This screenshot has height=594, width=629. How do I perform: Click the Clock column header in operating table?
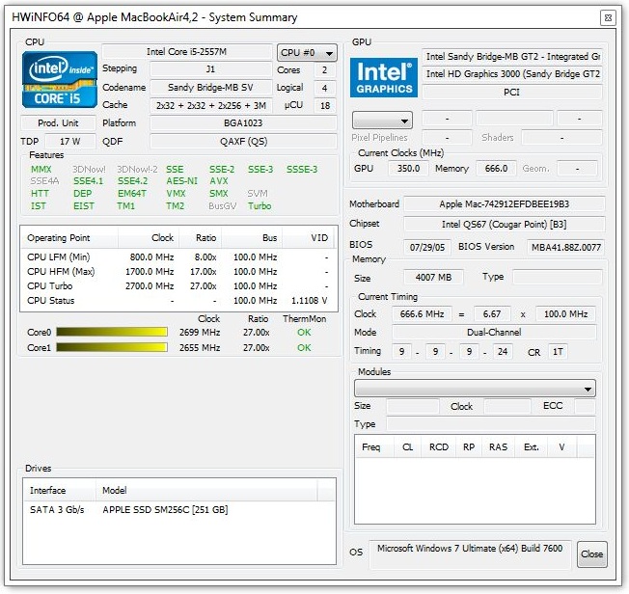click(x=149, y=238)
